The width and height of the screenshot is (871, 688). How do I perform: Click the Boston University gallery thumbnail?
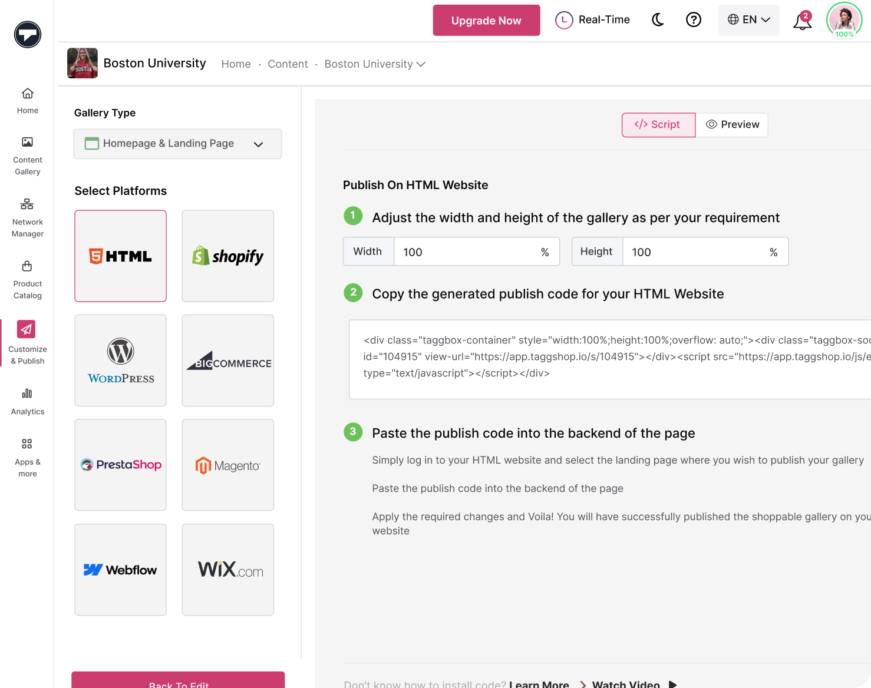coord(83,63)
